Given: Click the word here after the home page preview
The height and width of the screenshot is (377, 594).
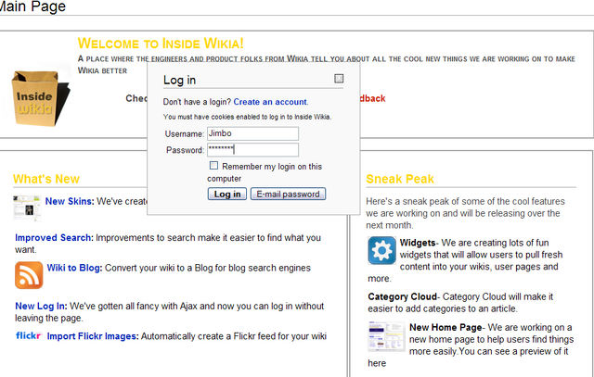Looking at the screenshot, I should pyautogui.click(x=377, y=363).
